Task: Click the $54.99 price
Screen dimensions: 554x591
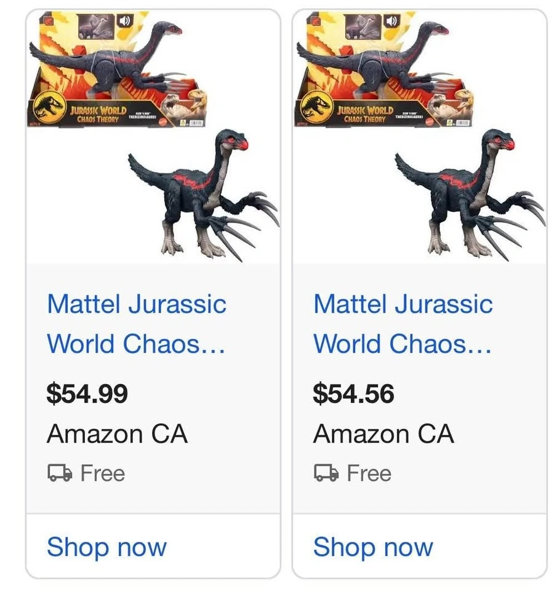Action: tap(87, 393)
